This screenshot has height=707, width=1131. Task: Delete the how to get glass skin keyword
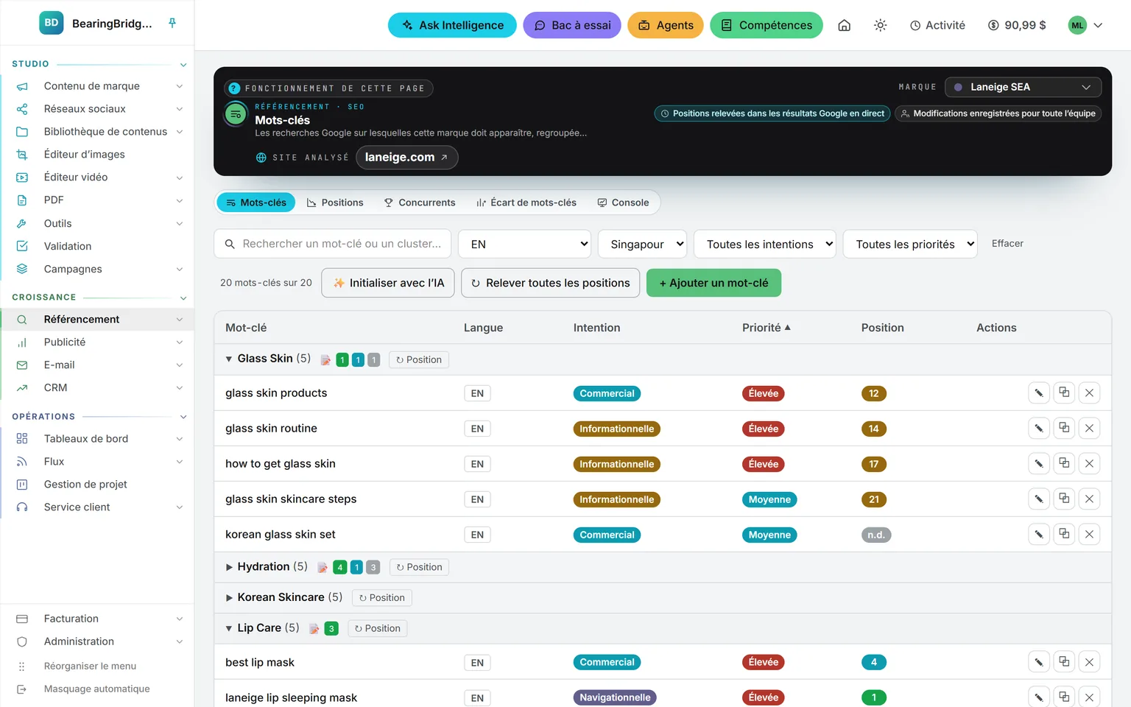[x=1089, y=463]
